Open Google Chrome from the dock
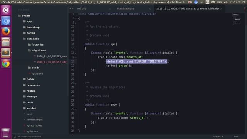Screen dimensions: 247x139 [6, 63]
